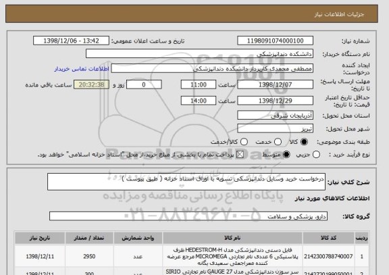Click the remaining time countdown 20:32:38
The width and height of the screenshot is (389, 275).
pos(92,84)
